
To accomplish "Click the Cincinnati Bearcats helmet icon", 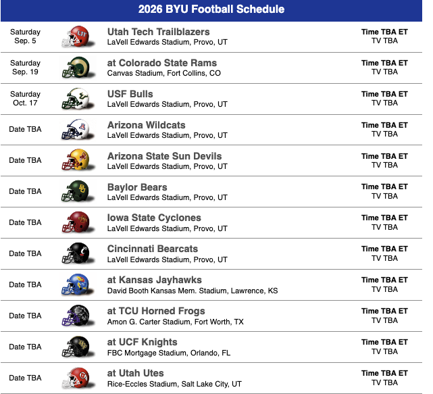I will (x=76, y=254).
